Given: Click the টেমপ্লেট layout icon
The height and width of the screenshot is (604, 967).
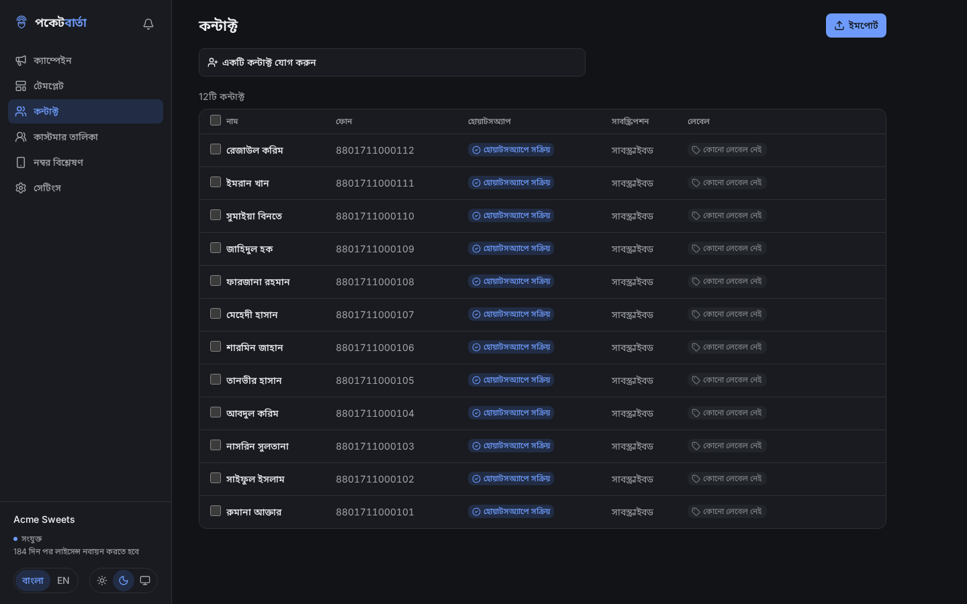Looking at the screenshot, I should 21,86.
